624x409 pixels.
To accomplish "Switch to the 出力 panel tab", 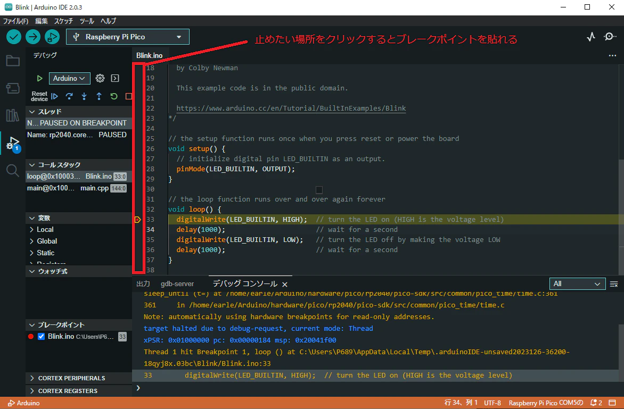I will [x=143, y=284].
